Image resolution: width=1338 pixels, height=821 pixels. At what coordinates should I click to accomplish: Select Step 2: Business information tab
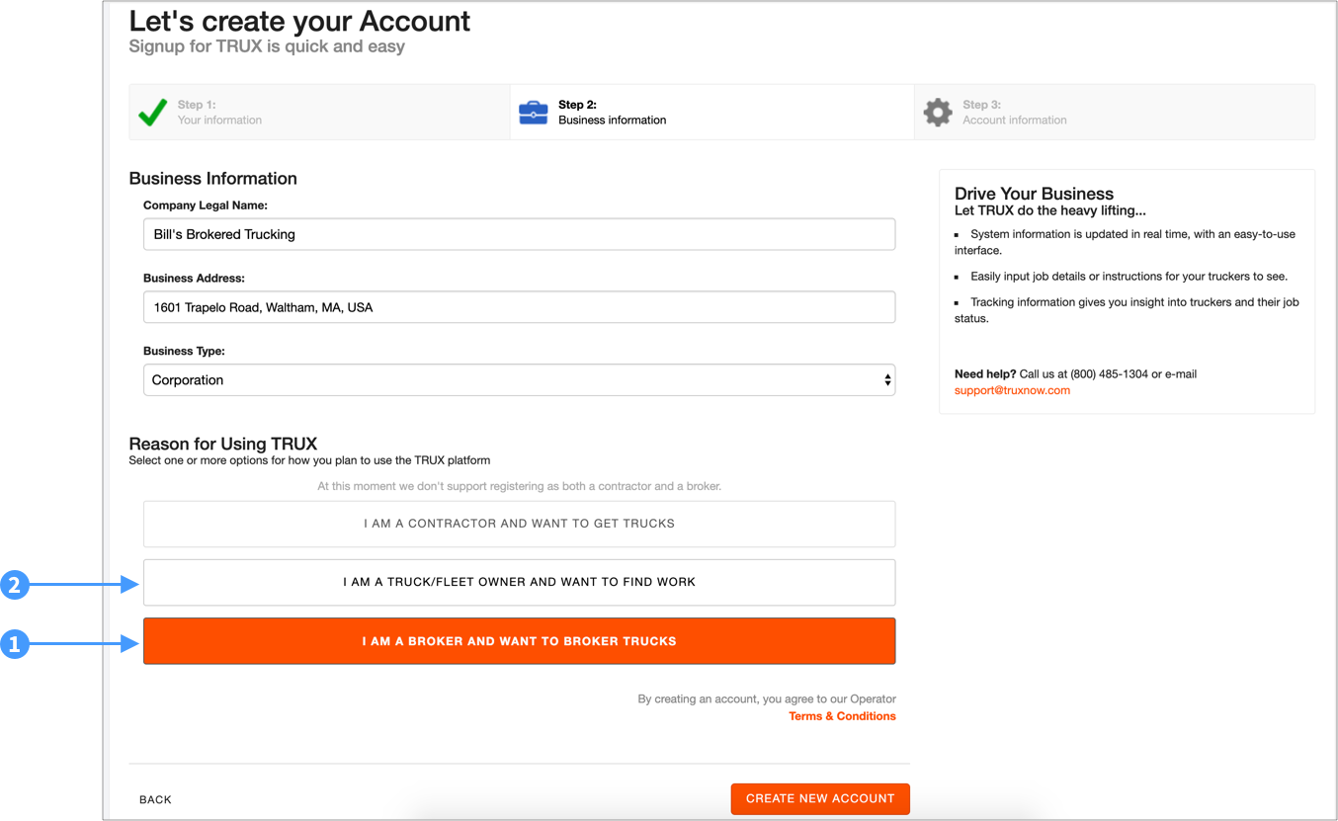click(x=712, y=112)
